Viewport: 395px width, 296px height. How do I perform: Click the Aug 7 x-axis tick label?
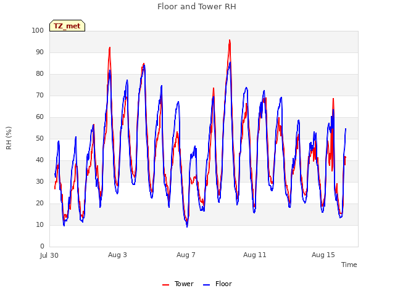[x=186, y=255]
